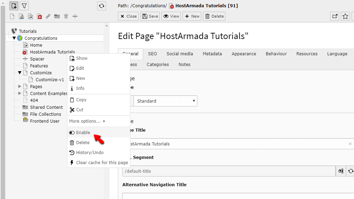The height and width of the screenshot is (199, 354).
Task: Choose Delete in context menu
Action: click(99, 143)
